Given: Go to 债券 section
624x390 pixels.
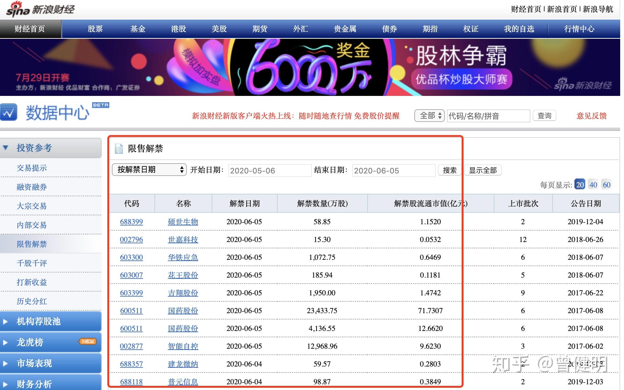Looking at the screenshot, I should (389, 29).
